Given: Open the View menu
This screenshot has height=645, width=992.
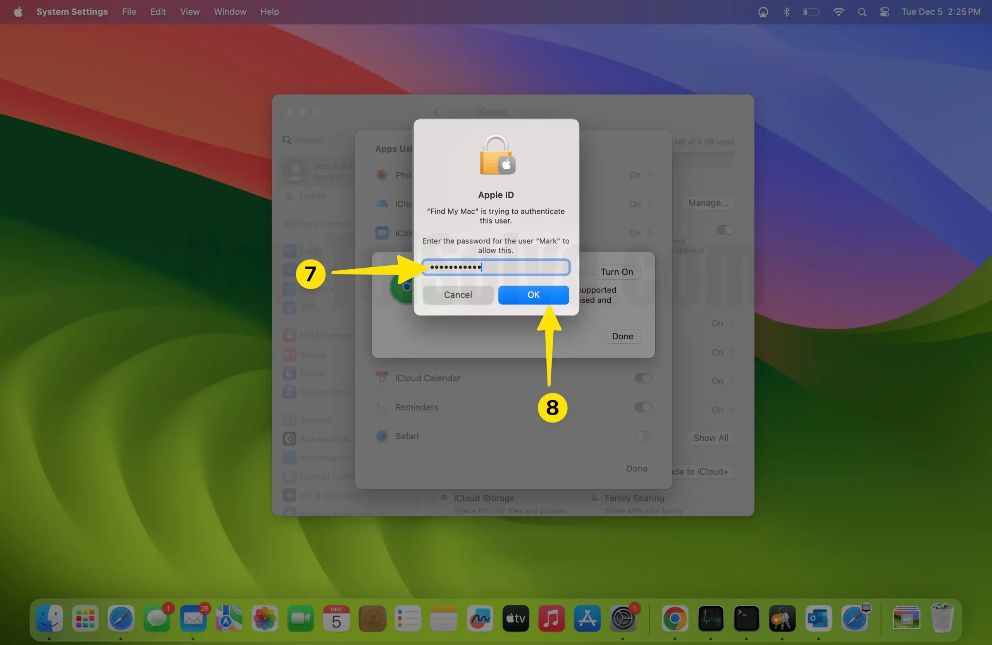Looking at the screenshot, I should 189,12.
